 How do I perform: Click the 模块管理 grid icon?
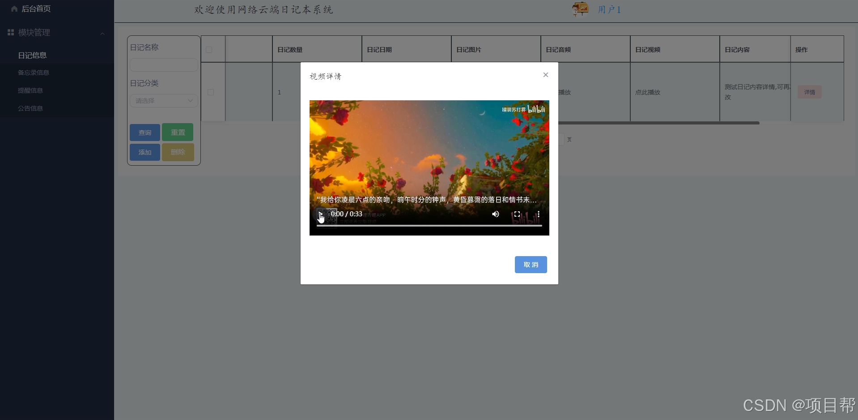click(11, 32)
